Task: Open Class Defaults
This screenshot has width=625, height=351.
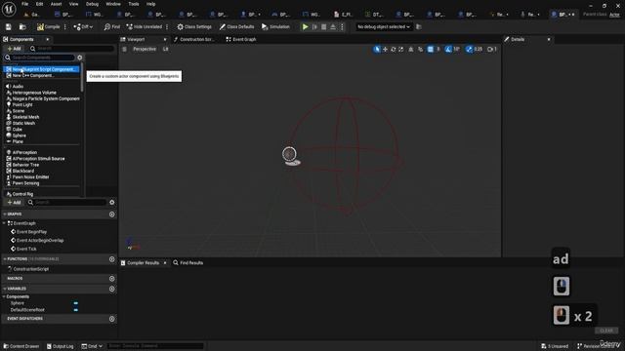Action: [x=236, y=26]
